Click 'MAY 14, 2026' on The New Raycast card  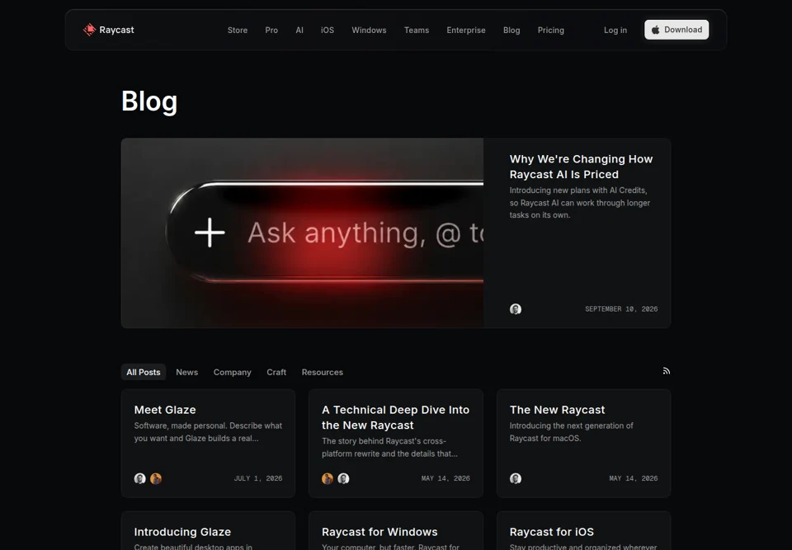[x=634, y=478]
